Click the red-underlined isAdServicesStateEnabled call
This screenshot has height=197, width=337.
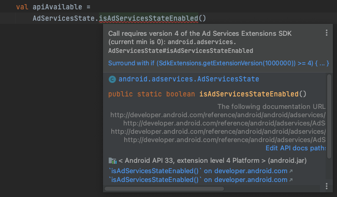click(149, 18)
